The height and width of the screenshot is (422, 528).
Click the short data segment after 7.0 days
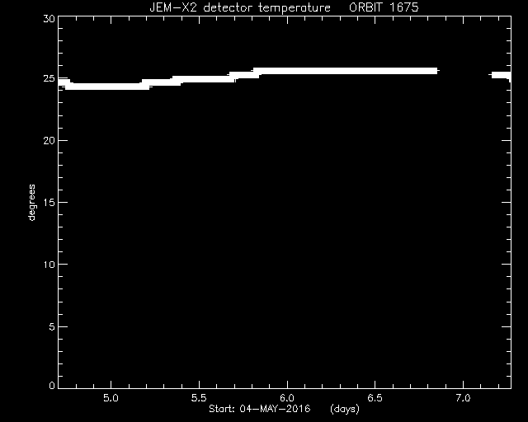click(x=501, y=75)
